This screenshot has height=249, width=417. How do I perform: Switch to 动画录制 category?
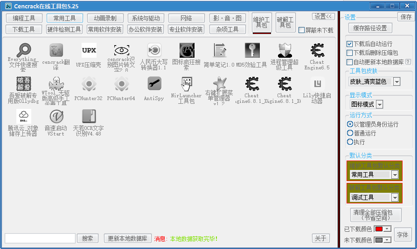click(105, 18)
